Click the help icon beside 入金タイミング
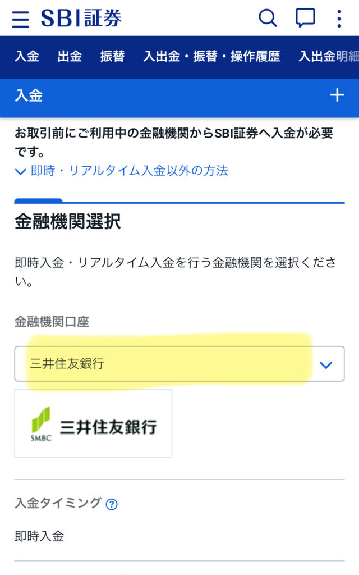This screenshot has height=575, width=359. (x=112, y=504)
